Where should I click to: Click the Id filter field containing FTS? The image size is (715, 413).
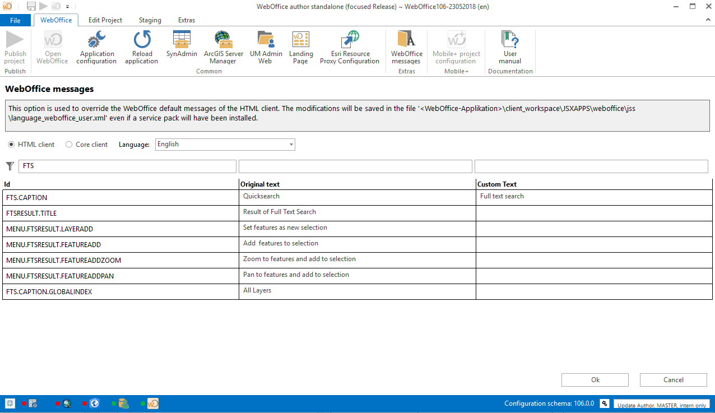pos(127,166)
